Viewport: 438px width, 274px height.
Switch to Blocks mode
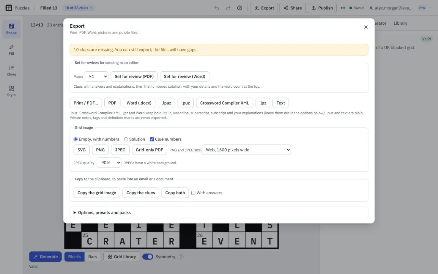pos(75,257)
